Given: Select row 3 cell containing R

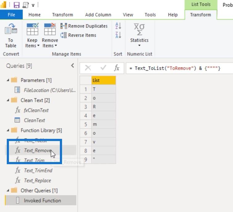Looking at the screenshot, I should click(104, 107).
